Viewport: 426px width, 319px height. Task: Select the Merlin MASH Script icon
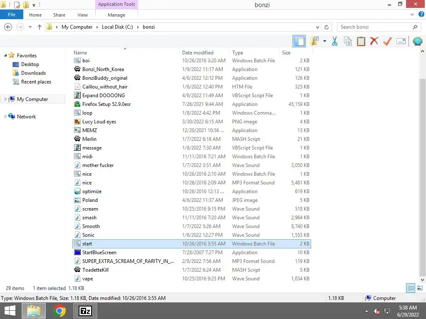click(77, 139)
